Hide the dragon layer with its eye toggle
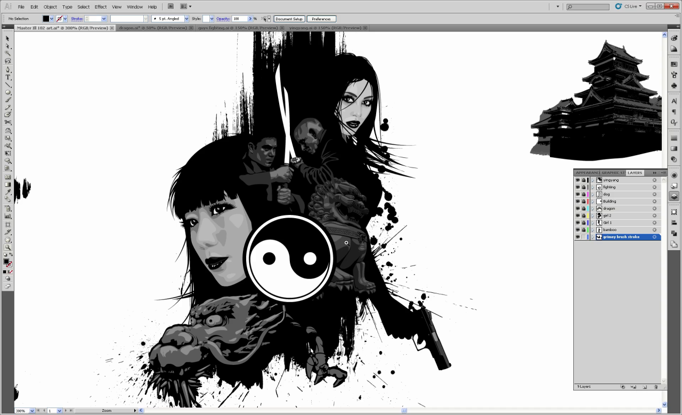This screenshot has width=682, height=415. click(578, 208)
